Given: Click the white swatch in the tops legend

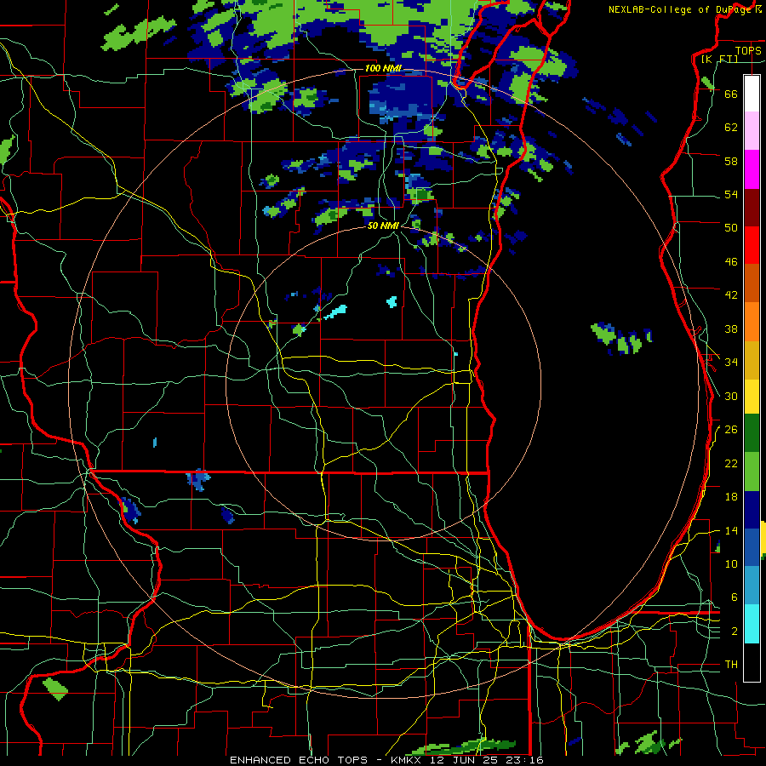Looking at the screenshot, I should pos(752,94).
